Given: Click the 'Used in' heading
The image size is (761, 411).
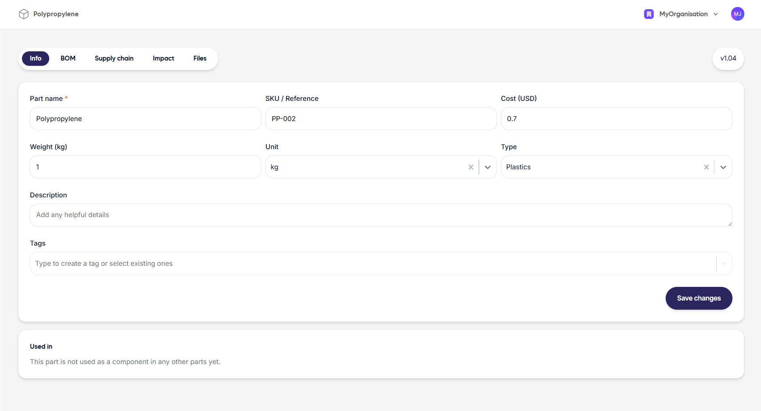Looking at the screenshot, I should tap(41, 347).
